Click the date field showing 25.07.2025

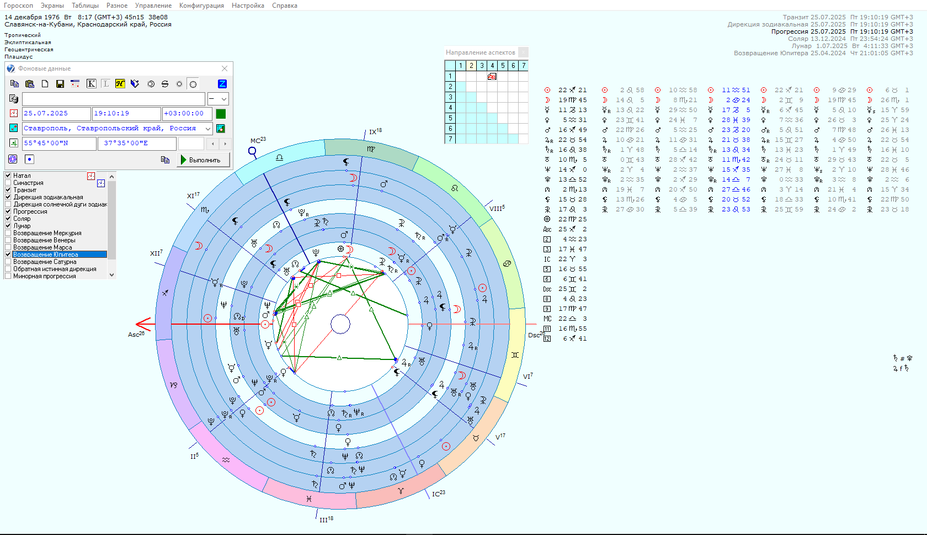[x=56, y=113]
